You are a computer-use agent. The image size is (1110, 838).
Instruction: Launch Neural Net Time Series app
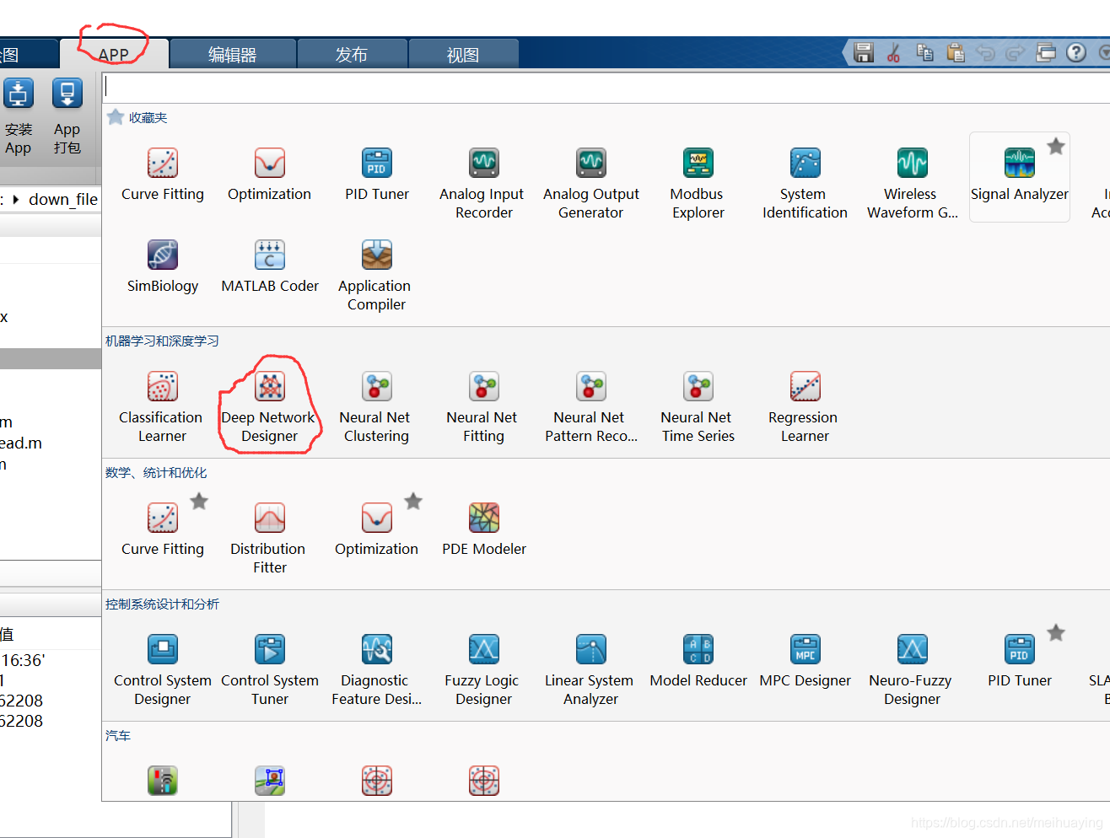pyautogui.click(x=698, y=407)
